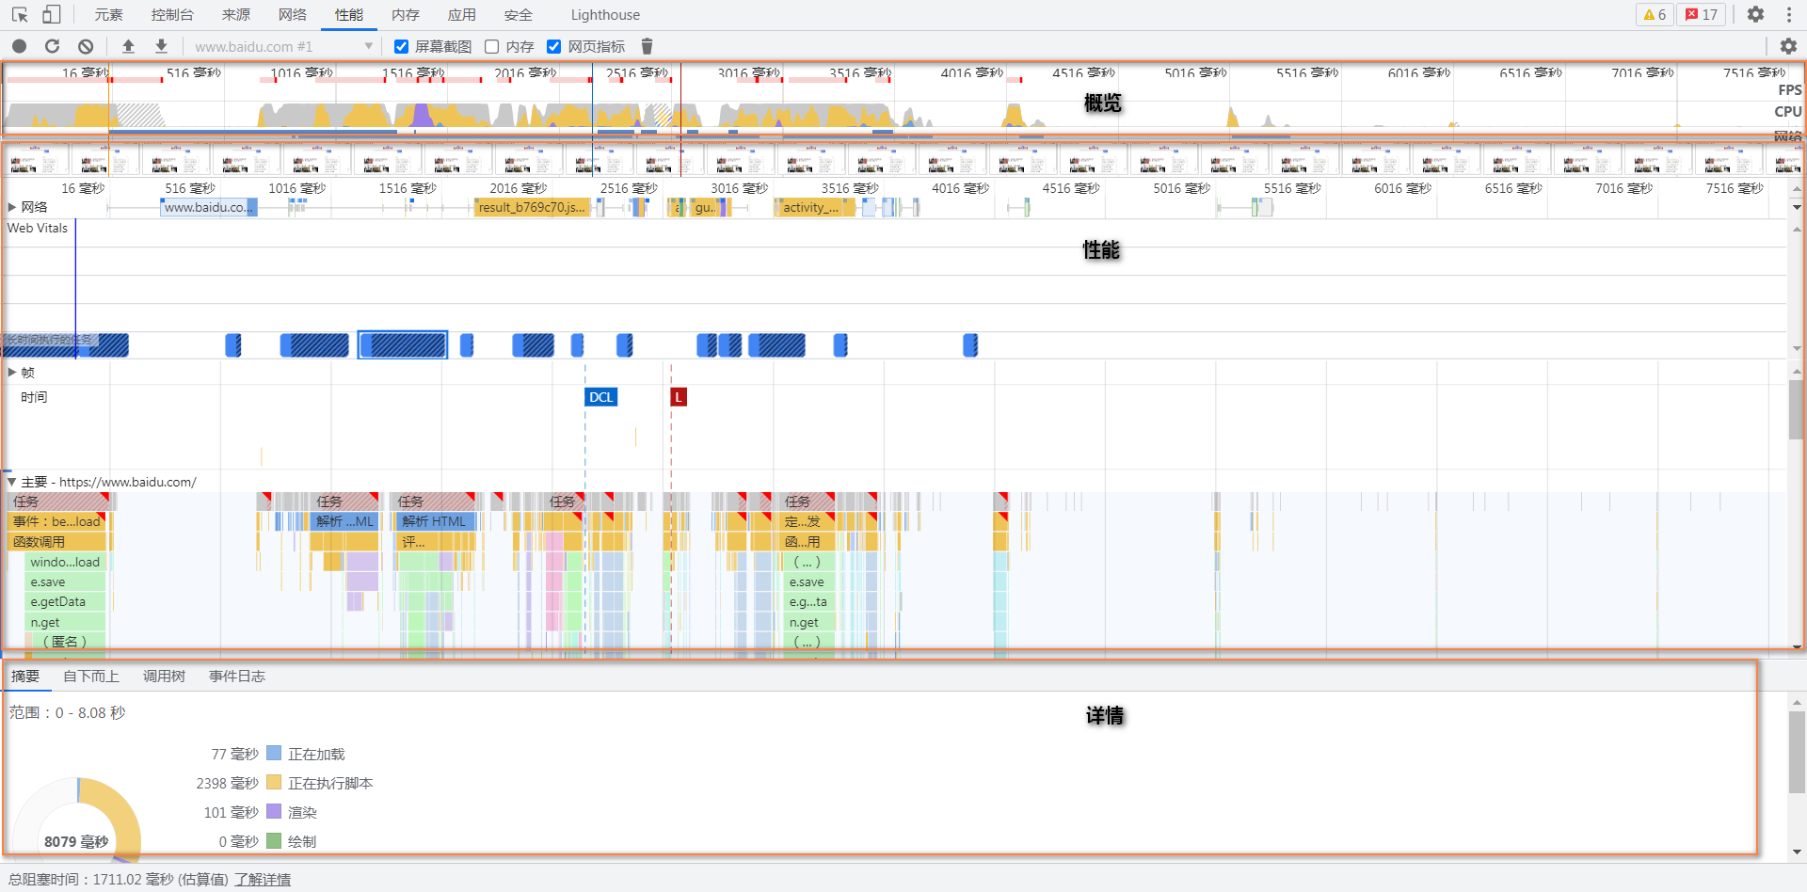The image size is (1807, 892).
Task: Click the 正在执行脚本 yellow color swatch
Action: tap(274, 783)
